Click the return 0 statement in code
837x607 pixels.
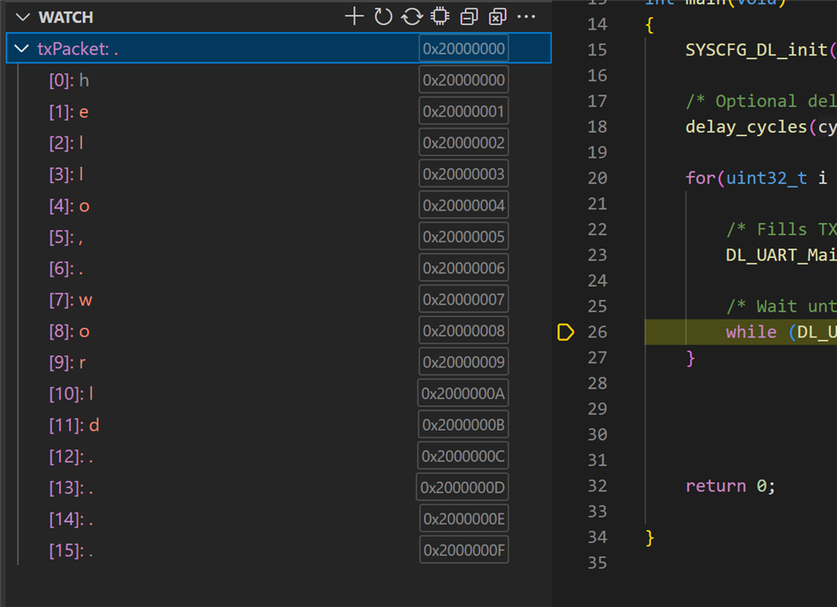pos(729,486)
